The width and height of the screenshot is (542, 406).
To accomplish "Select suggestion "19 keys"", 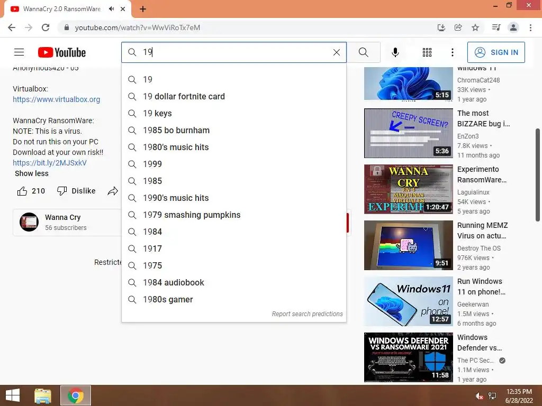I will 234,113.
